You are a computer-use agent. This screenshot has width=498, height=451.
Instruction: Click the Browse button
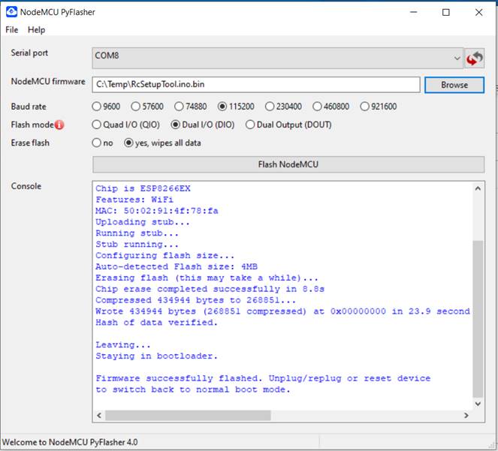pos(454,85)
